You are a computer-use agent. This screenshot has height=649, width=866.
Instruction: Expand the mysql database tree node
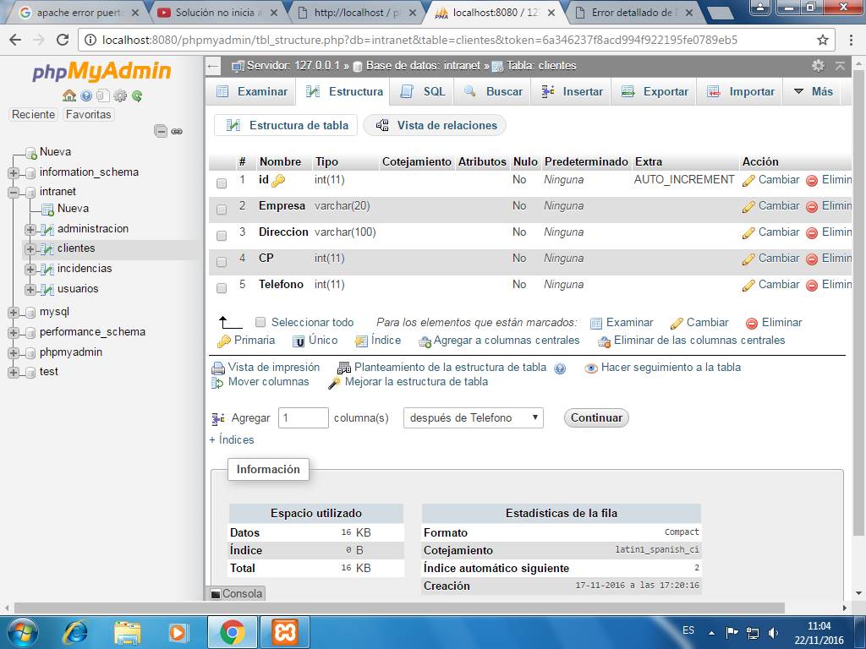click(x=14, y=313)
